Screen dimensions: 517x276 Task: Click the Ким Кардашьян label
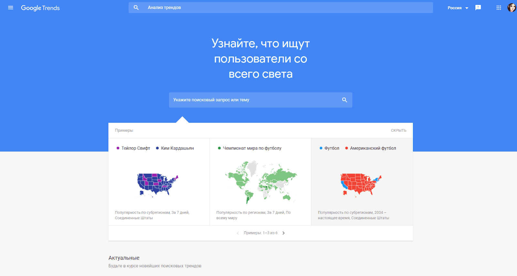(177, 148)
